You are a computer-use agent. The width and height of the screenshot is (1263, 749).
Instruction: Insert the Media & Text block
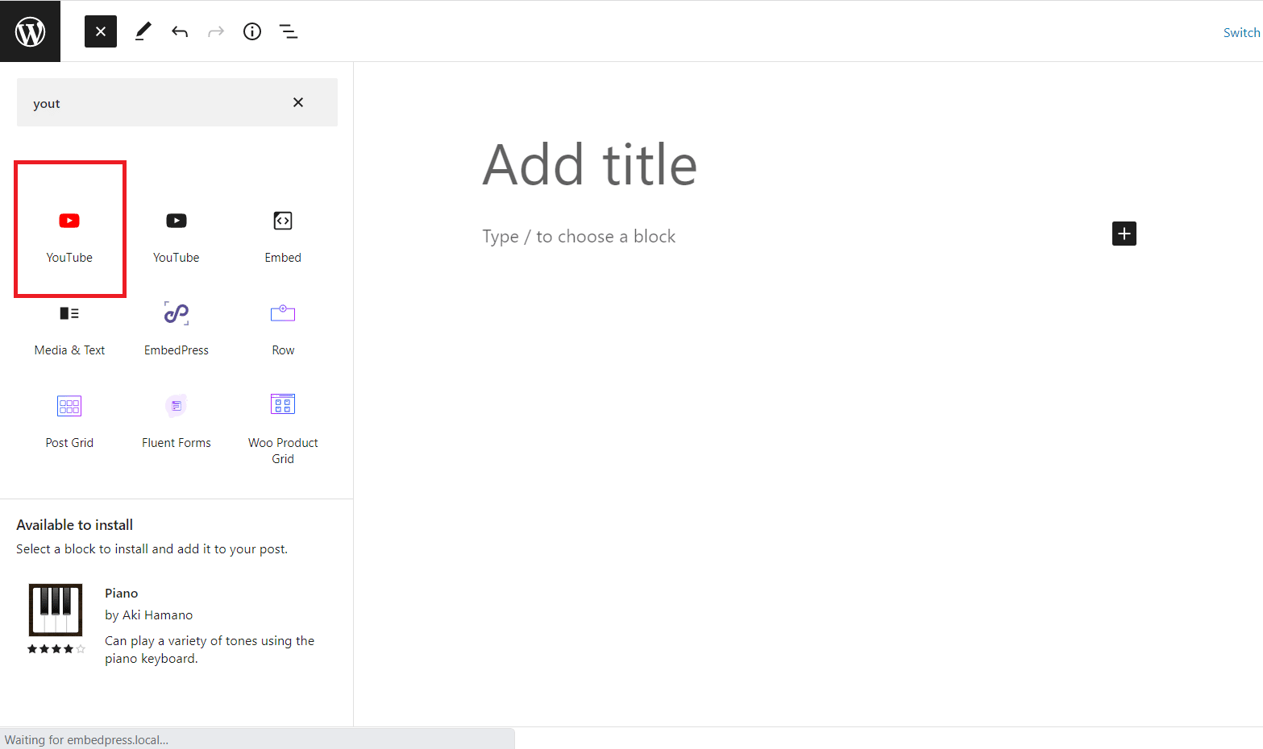click(69, 326)
